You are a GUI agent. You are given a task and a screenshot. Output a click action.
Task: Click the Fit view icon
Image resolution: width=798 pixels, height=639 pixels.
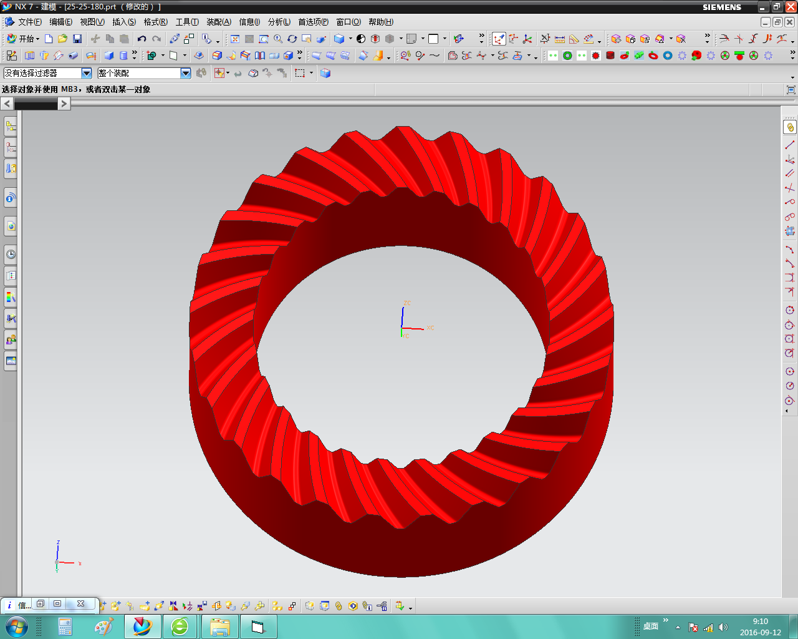click(235, 39)
